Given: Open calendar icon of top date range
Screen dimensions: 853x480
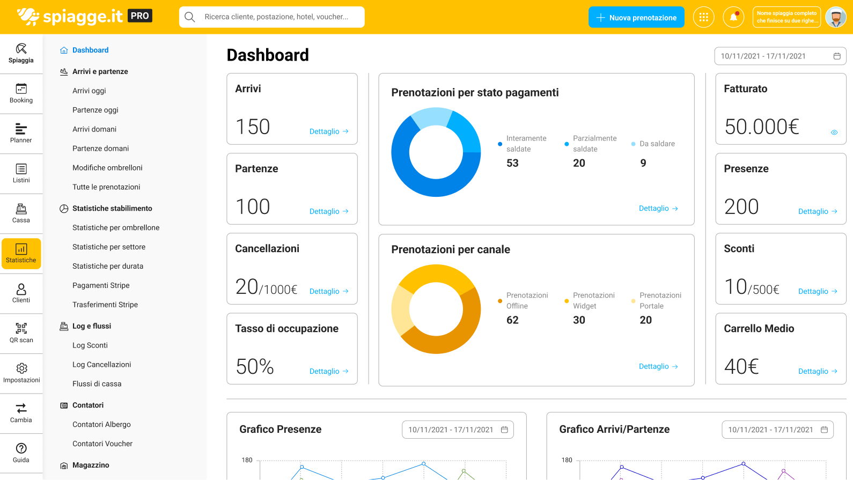Looking at the screenshot, I should (837, 56).
